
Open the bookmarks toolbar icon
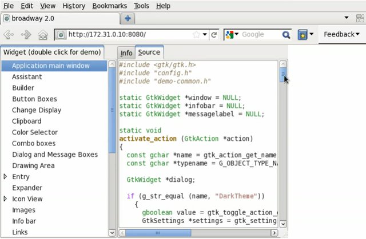coord(303,35)
